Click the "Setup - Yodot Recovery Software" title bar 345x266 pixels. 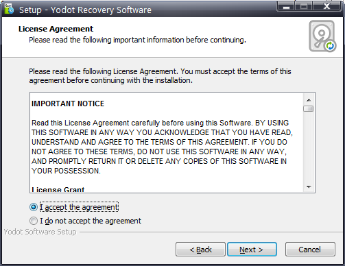point(85,10)
